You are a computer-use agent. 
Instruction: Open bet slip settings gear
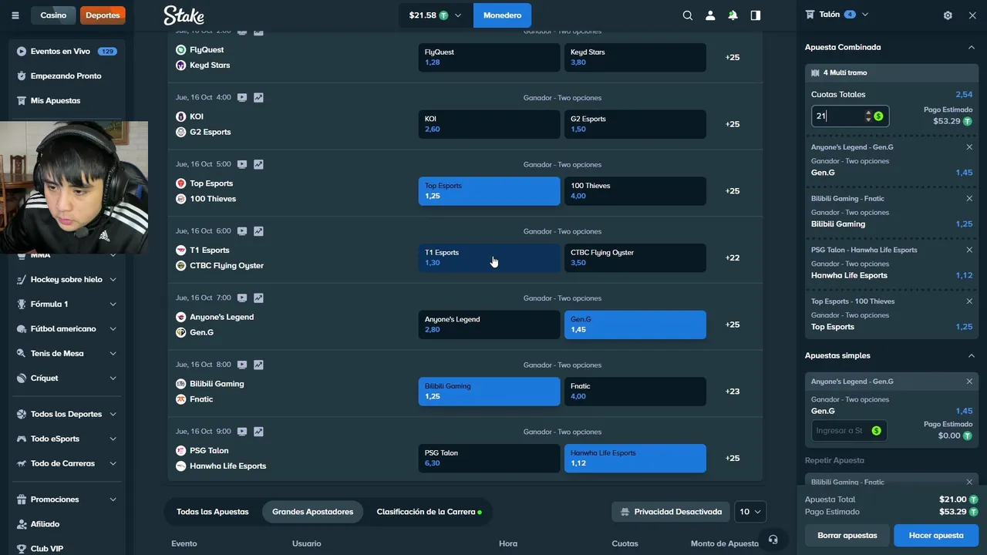click(x=948, y=15)
